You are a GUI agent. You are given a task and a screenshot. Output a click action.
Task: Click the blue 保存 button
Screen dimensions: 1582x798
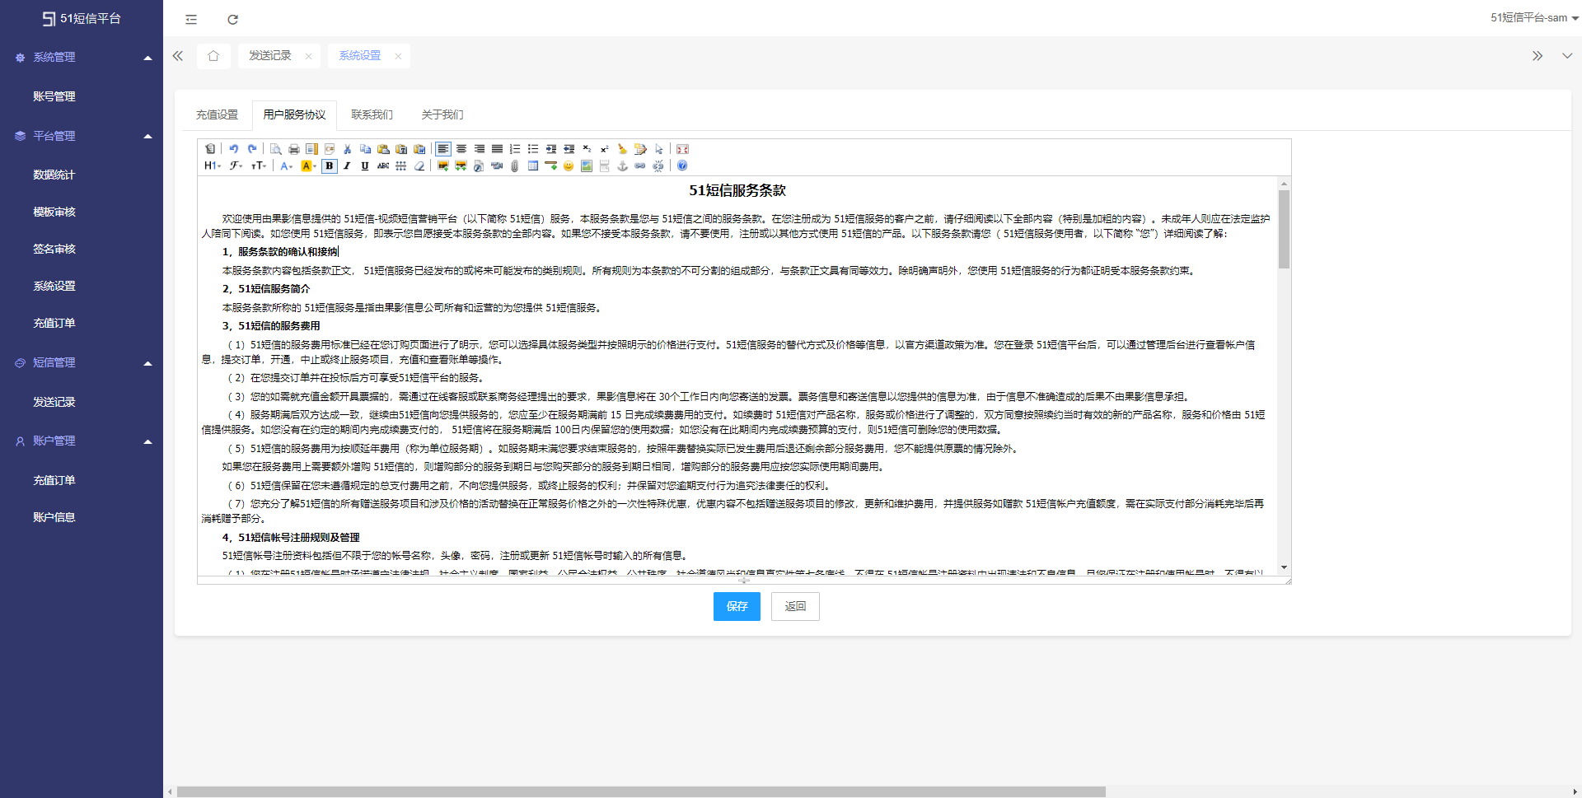[737, 607]
